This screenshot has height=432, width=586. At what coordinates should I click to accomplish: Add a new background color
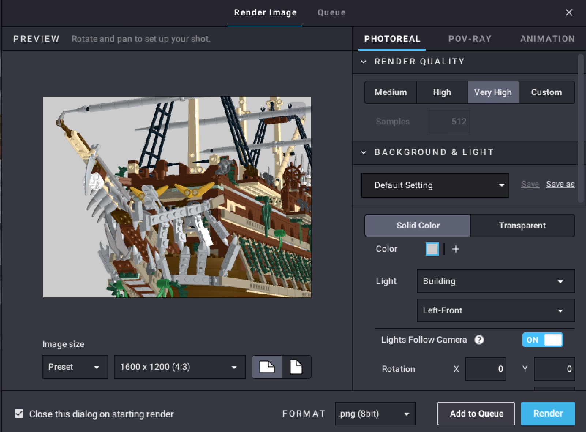pos(456,249)
